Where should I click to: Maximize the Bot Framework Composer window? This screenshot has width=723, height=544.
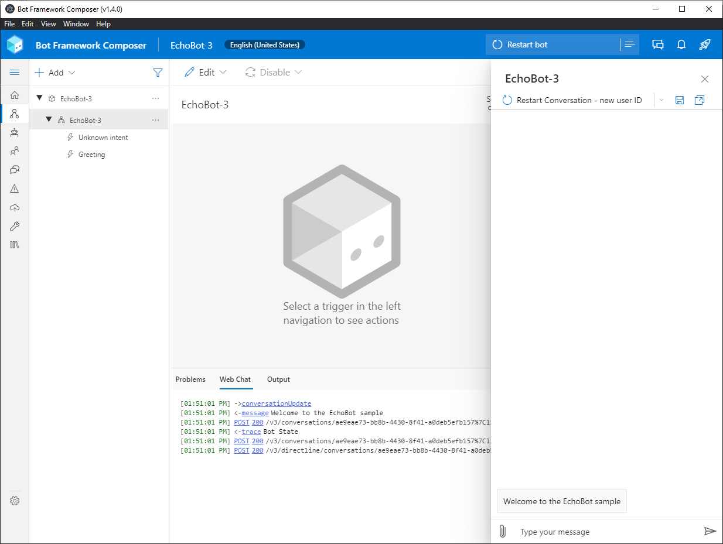[x=682, y=9]
